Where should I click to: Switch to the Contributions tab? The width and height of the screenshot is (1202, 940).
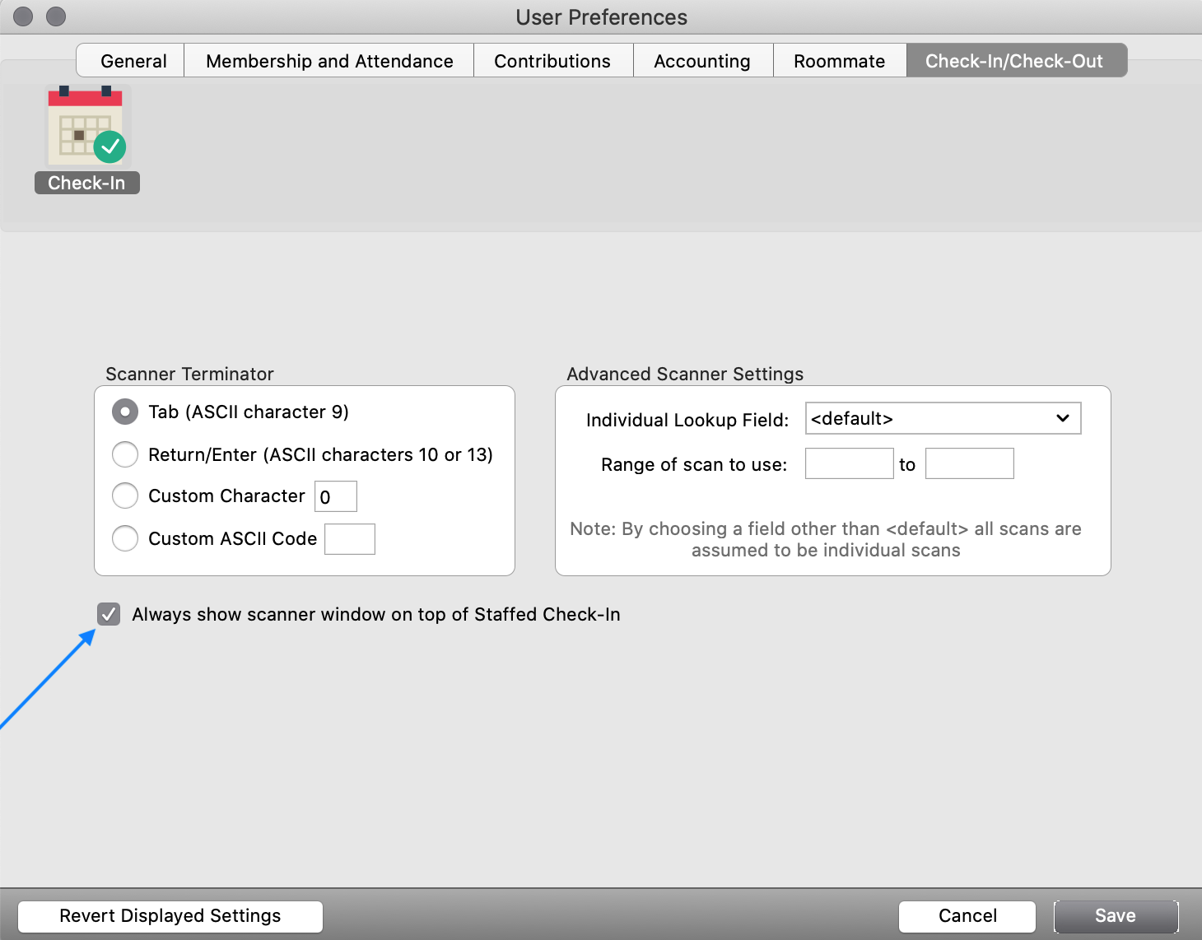552,60
